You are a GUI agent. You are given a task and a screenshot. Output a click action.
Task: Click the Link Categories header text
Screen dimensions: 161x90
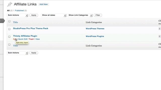(x=94, y=22)
